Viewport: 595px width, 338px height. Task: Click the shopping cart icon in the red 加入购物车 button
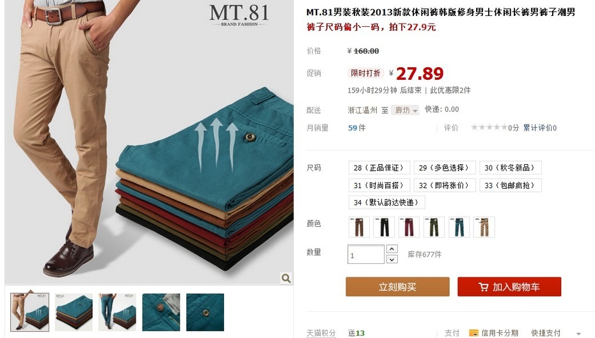click(x=483, y=287)
